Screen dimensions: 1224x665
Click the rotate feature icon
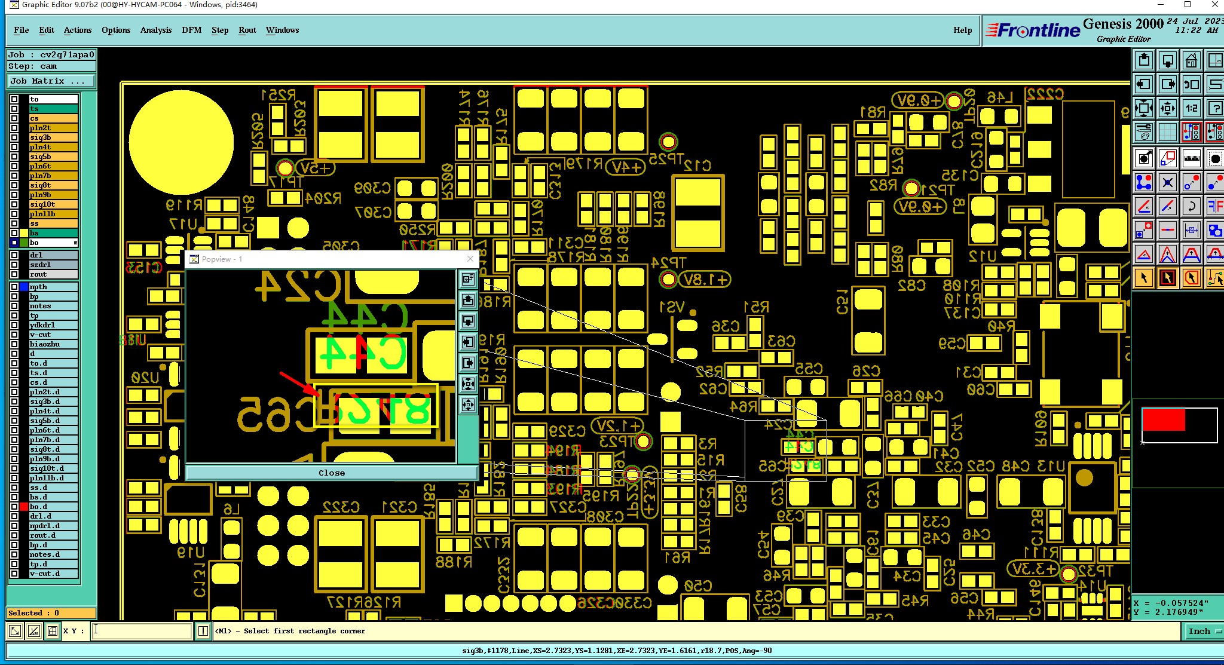[1191, 207]
